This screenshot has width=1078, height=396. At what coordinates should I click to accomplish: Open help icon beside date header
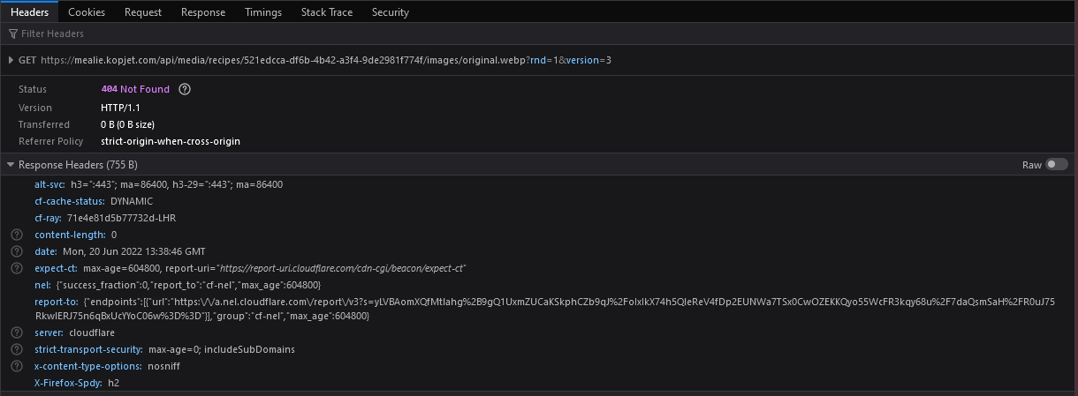[x=16, y=251]
